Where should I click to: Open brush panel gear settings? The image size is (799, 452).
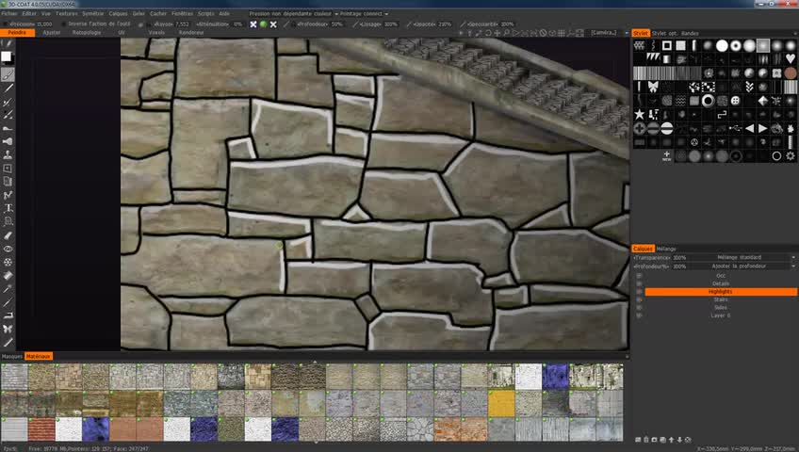[x=791, y=156]
